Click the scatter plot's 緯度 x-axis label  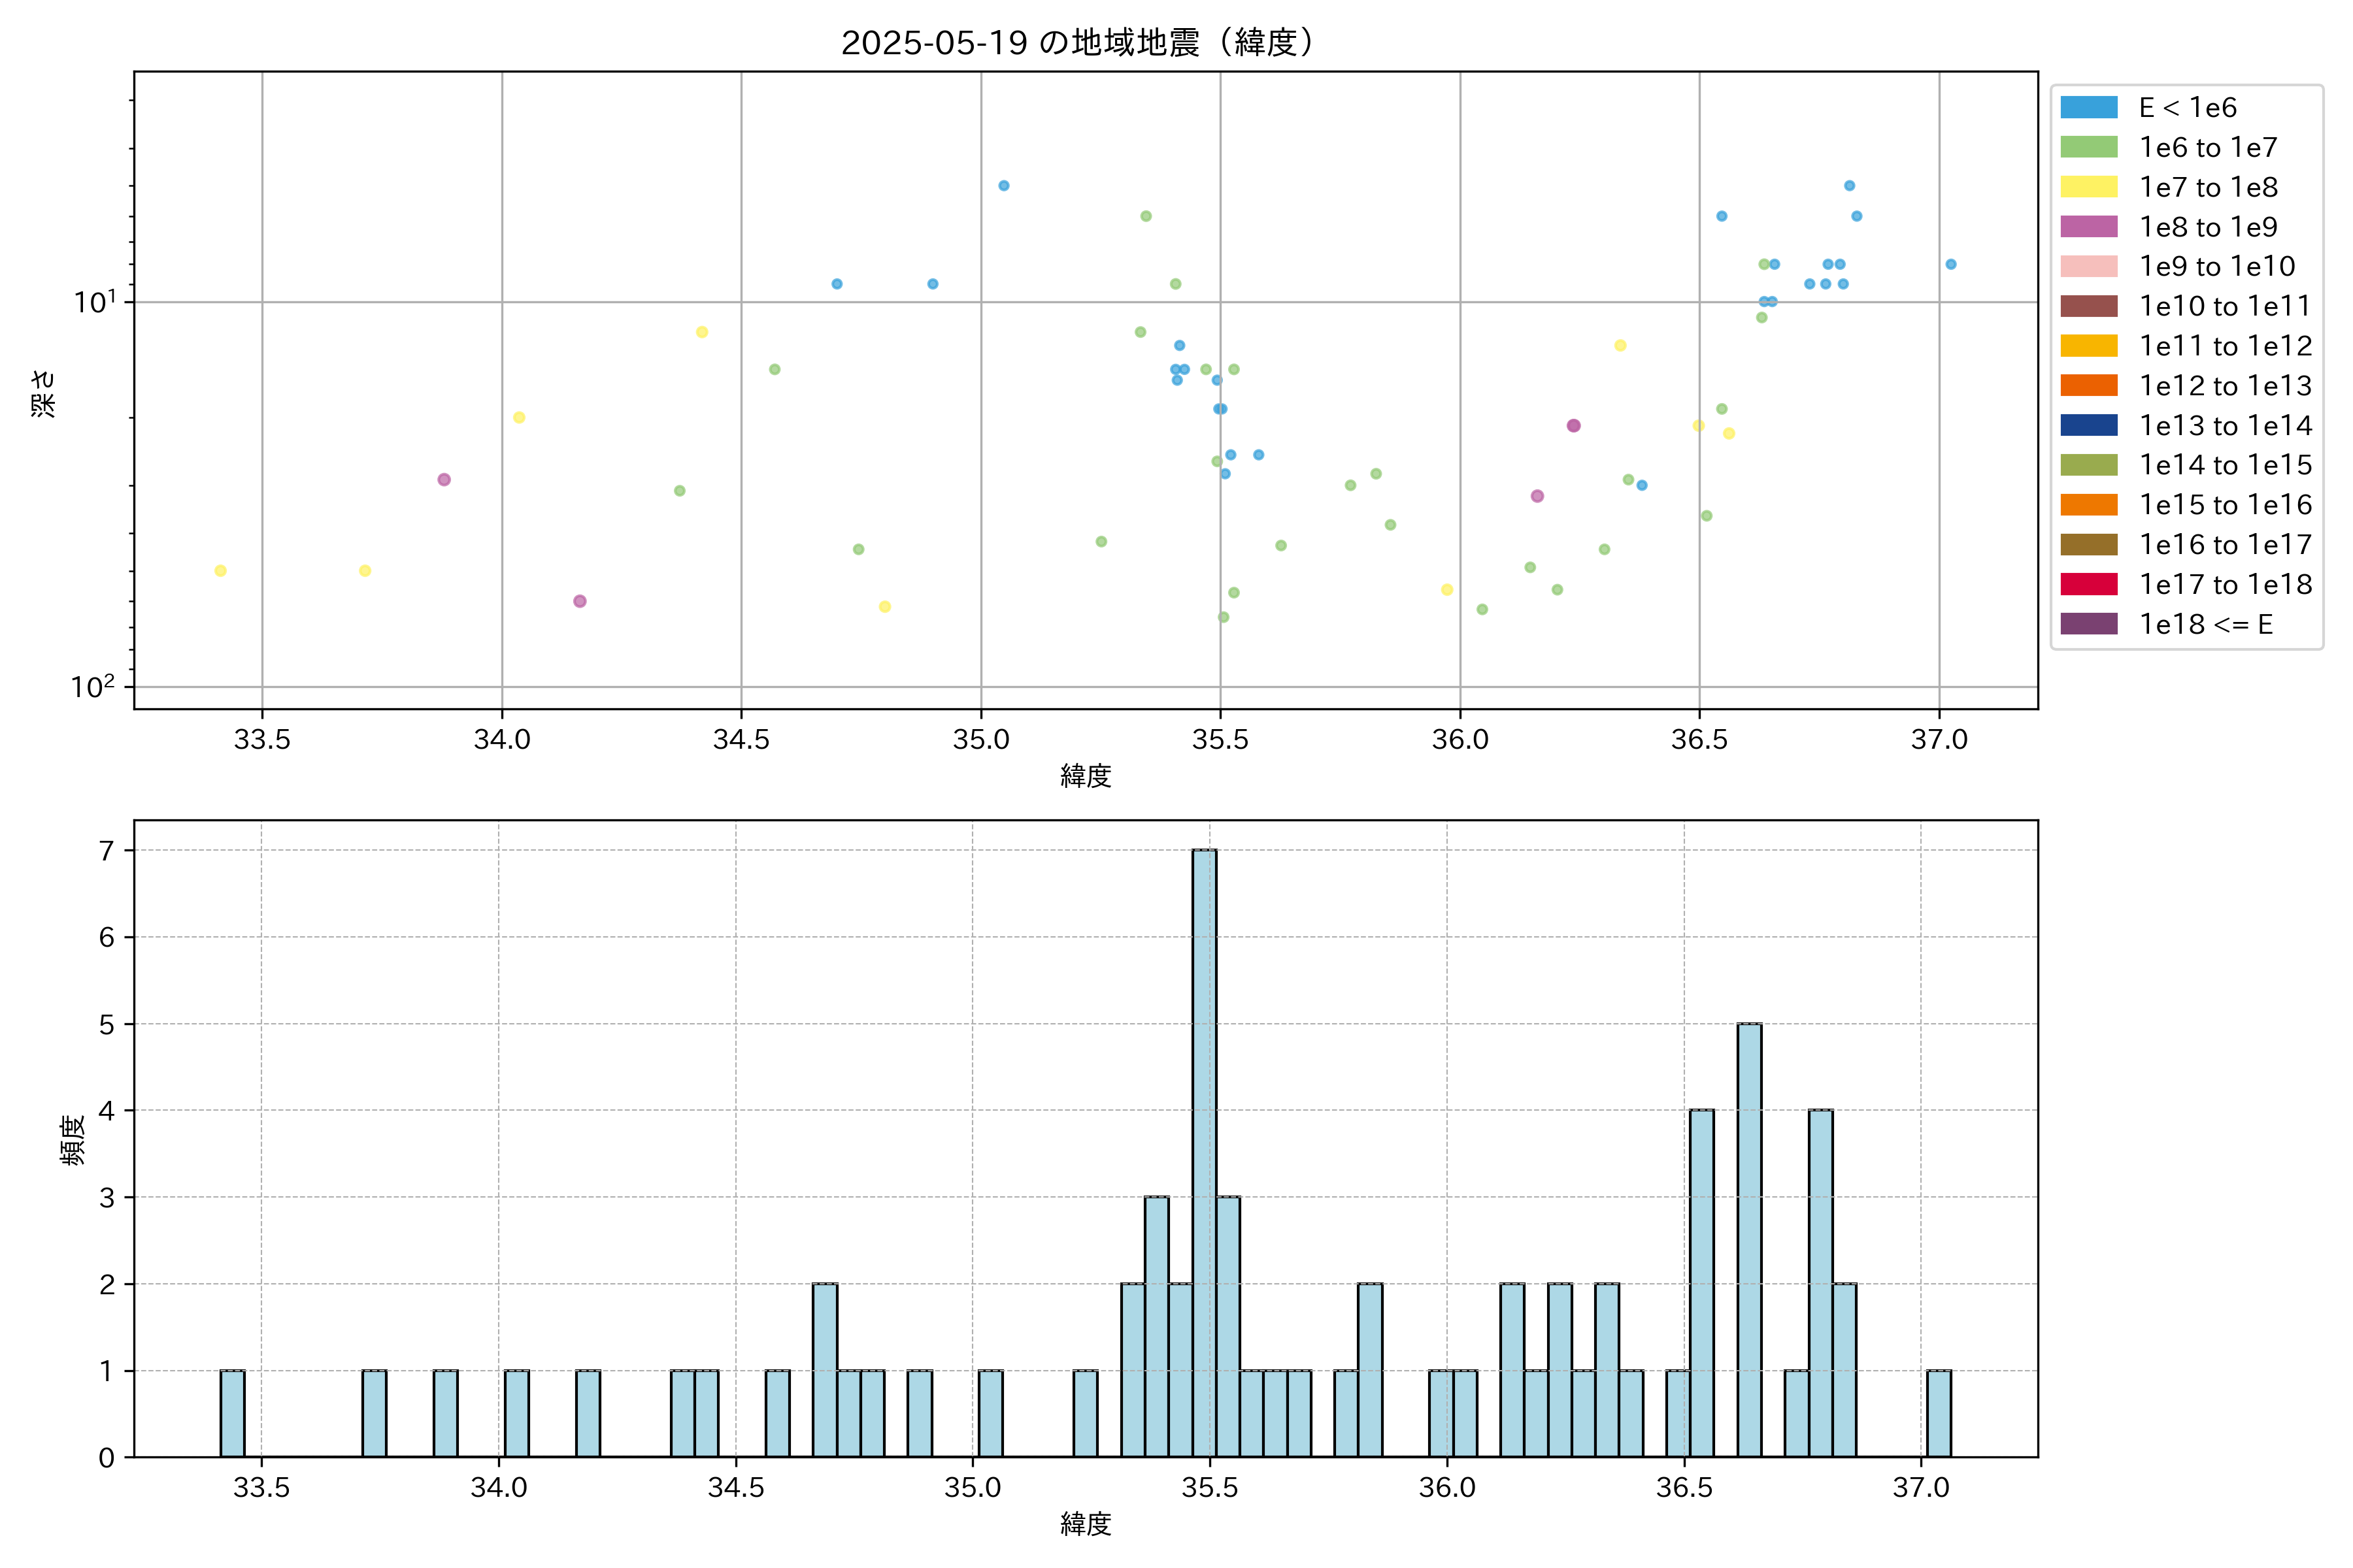[1086, 776]
